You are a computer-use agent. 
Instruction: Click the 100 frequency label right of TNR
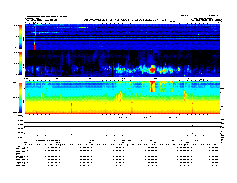pos(223,89)
